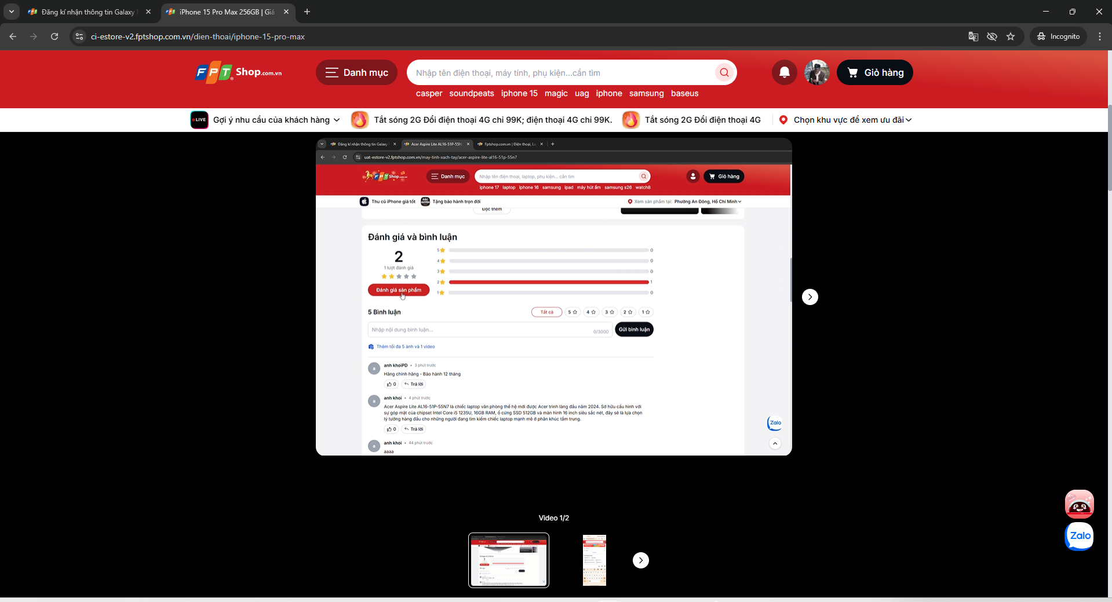
Task: Open the chatbot mascot icon
Action: pos(1080,504)
